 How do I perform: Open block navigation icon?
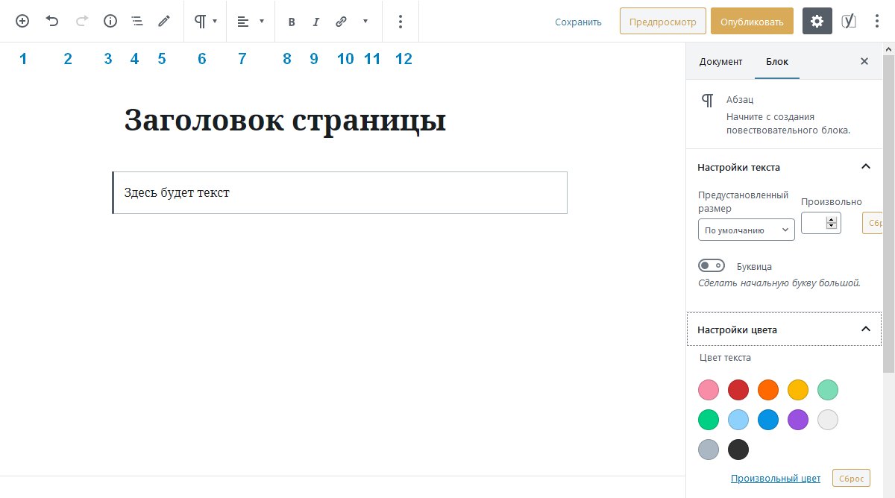pos(137,21)
